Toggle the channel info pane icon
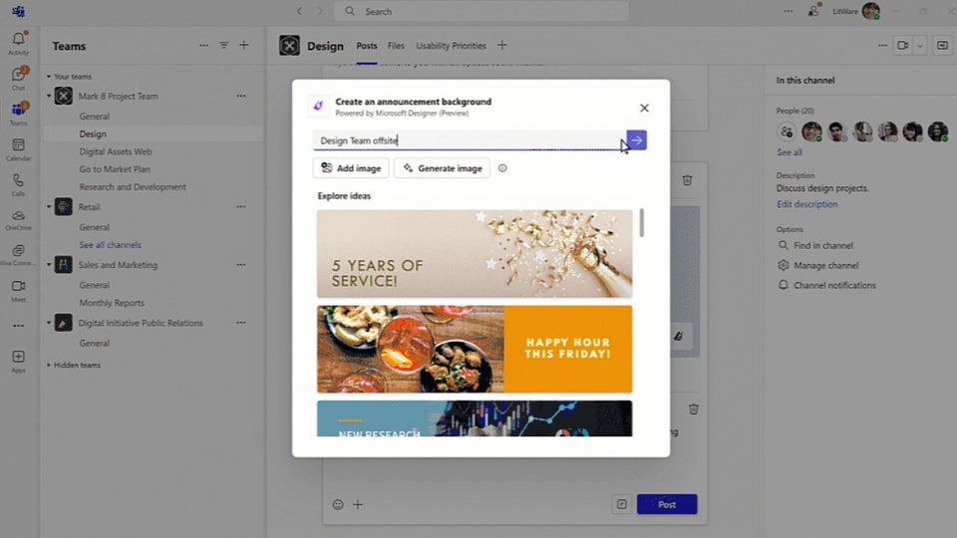Image resolution: width=957 pixels, height=538 pixels. click(x=942, y=45)
